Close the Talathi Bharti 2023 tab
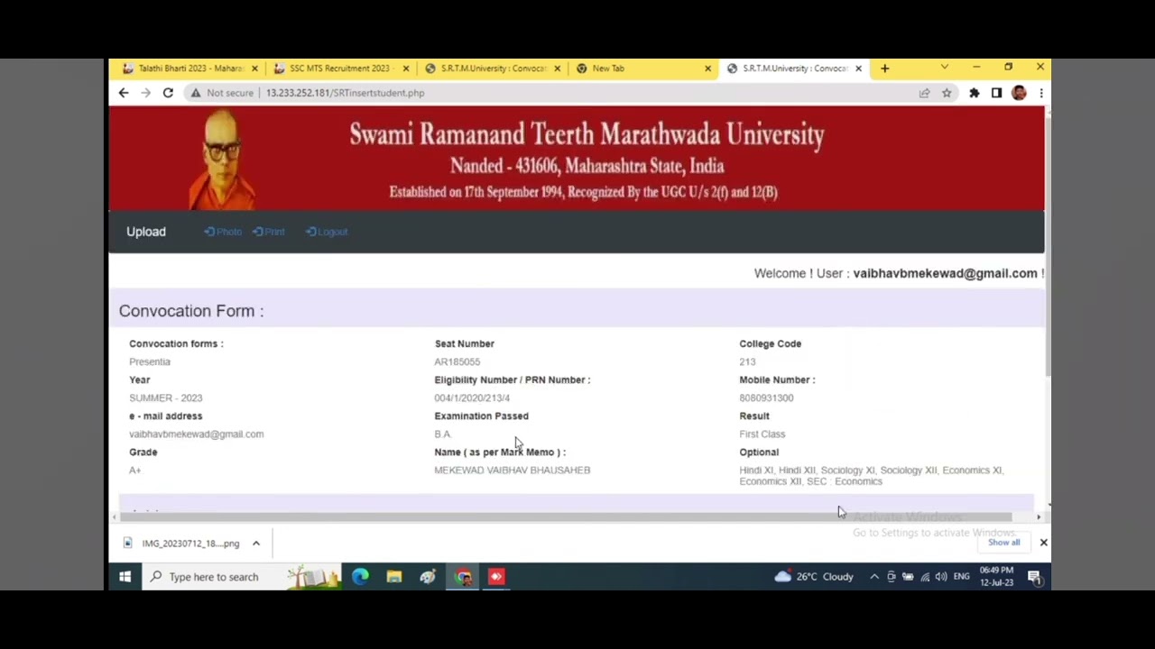The image size is (1155, 649). [x=254, y=69]
